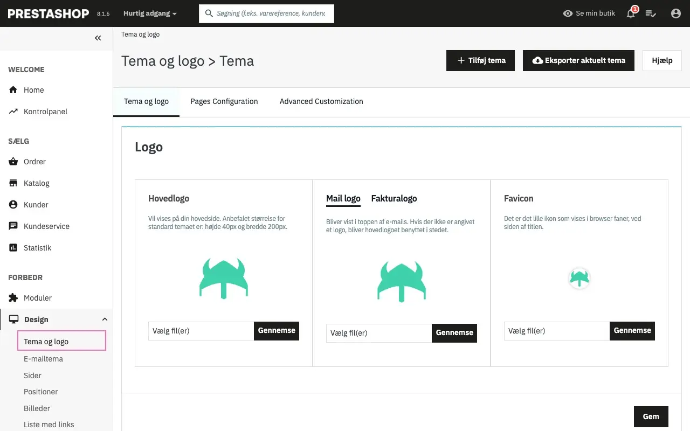This screenshot has height=431, width=690.
Task: Switch to the Pages Configuration tab
Action: tap(224, 101)
